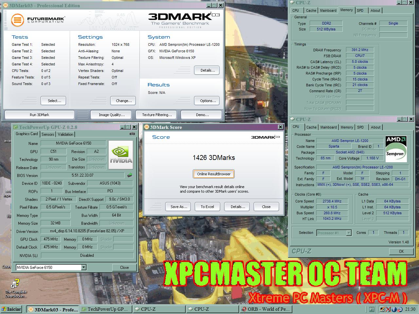
Task: Click the Run 3DMark button
Action: 39,115
